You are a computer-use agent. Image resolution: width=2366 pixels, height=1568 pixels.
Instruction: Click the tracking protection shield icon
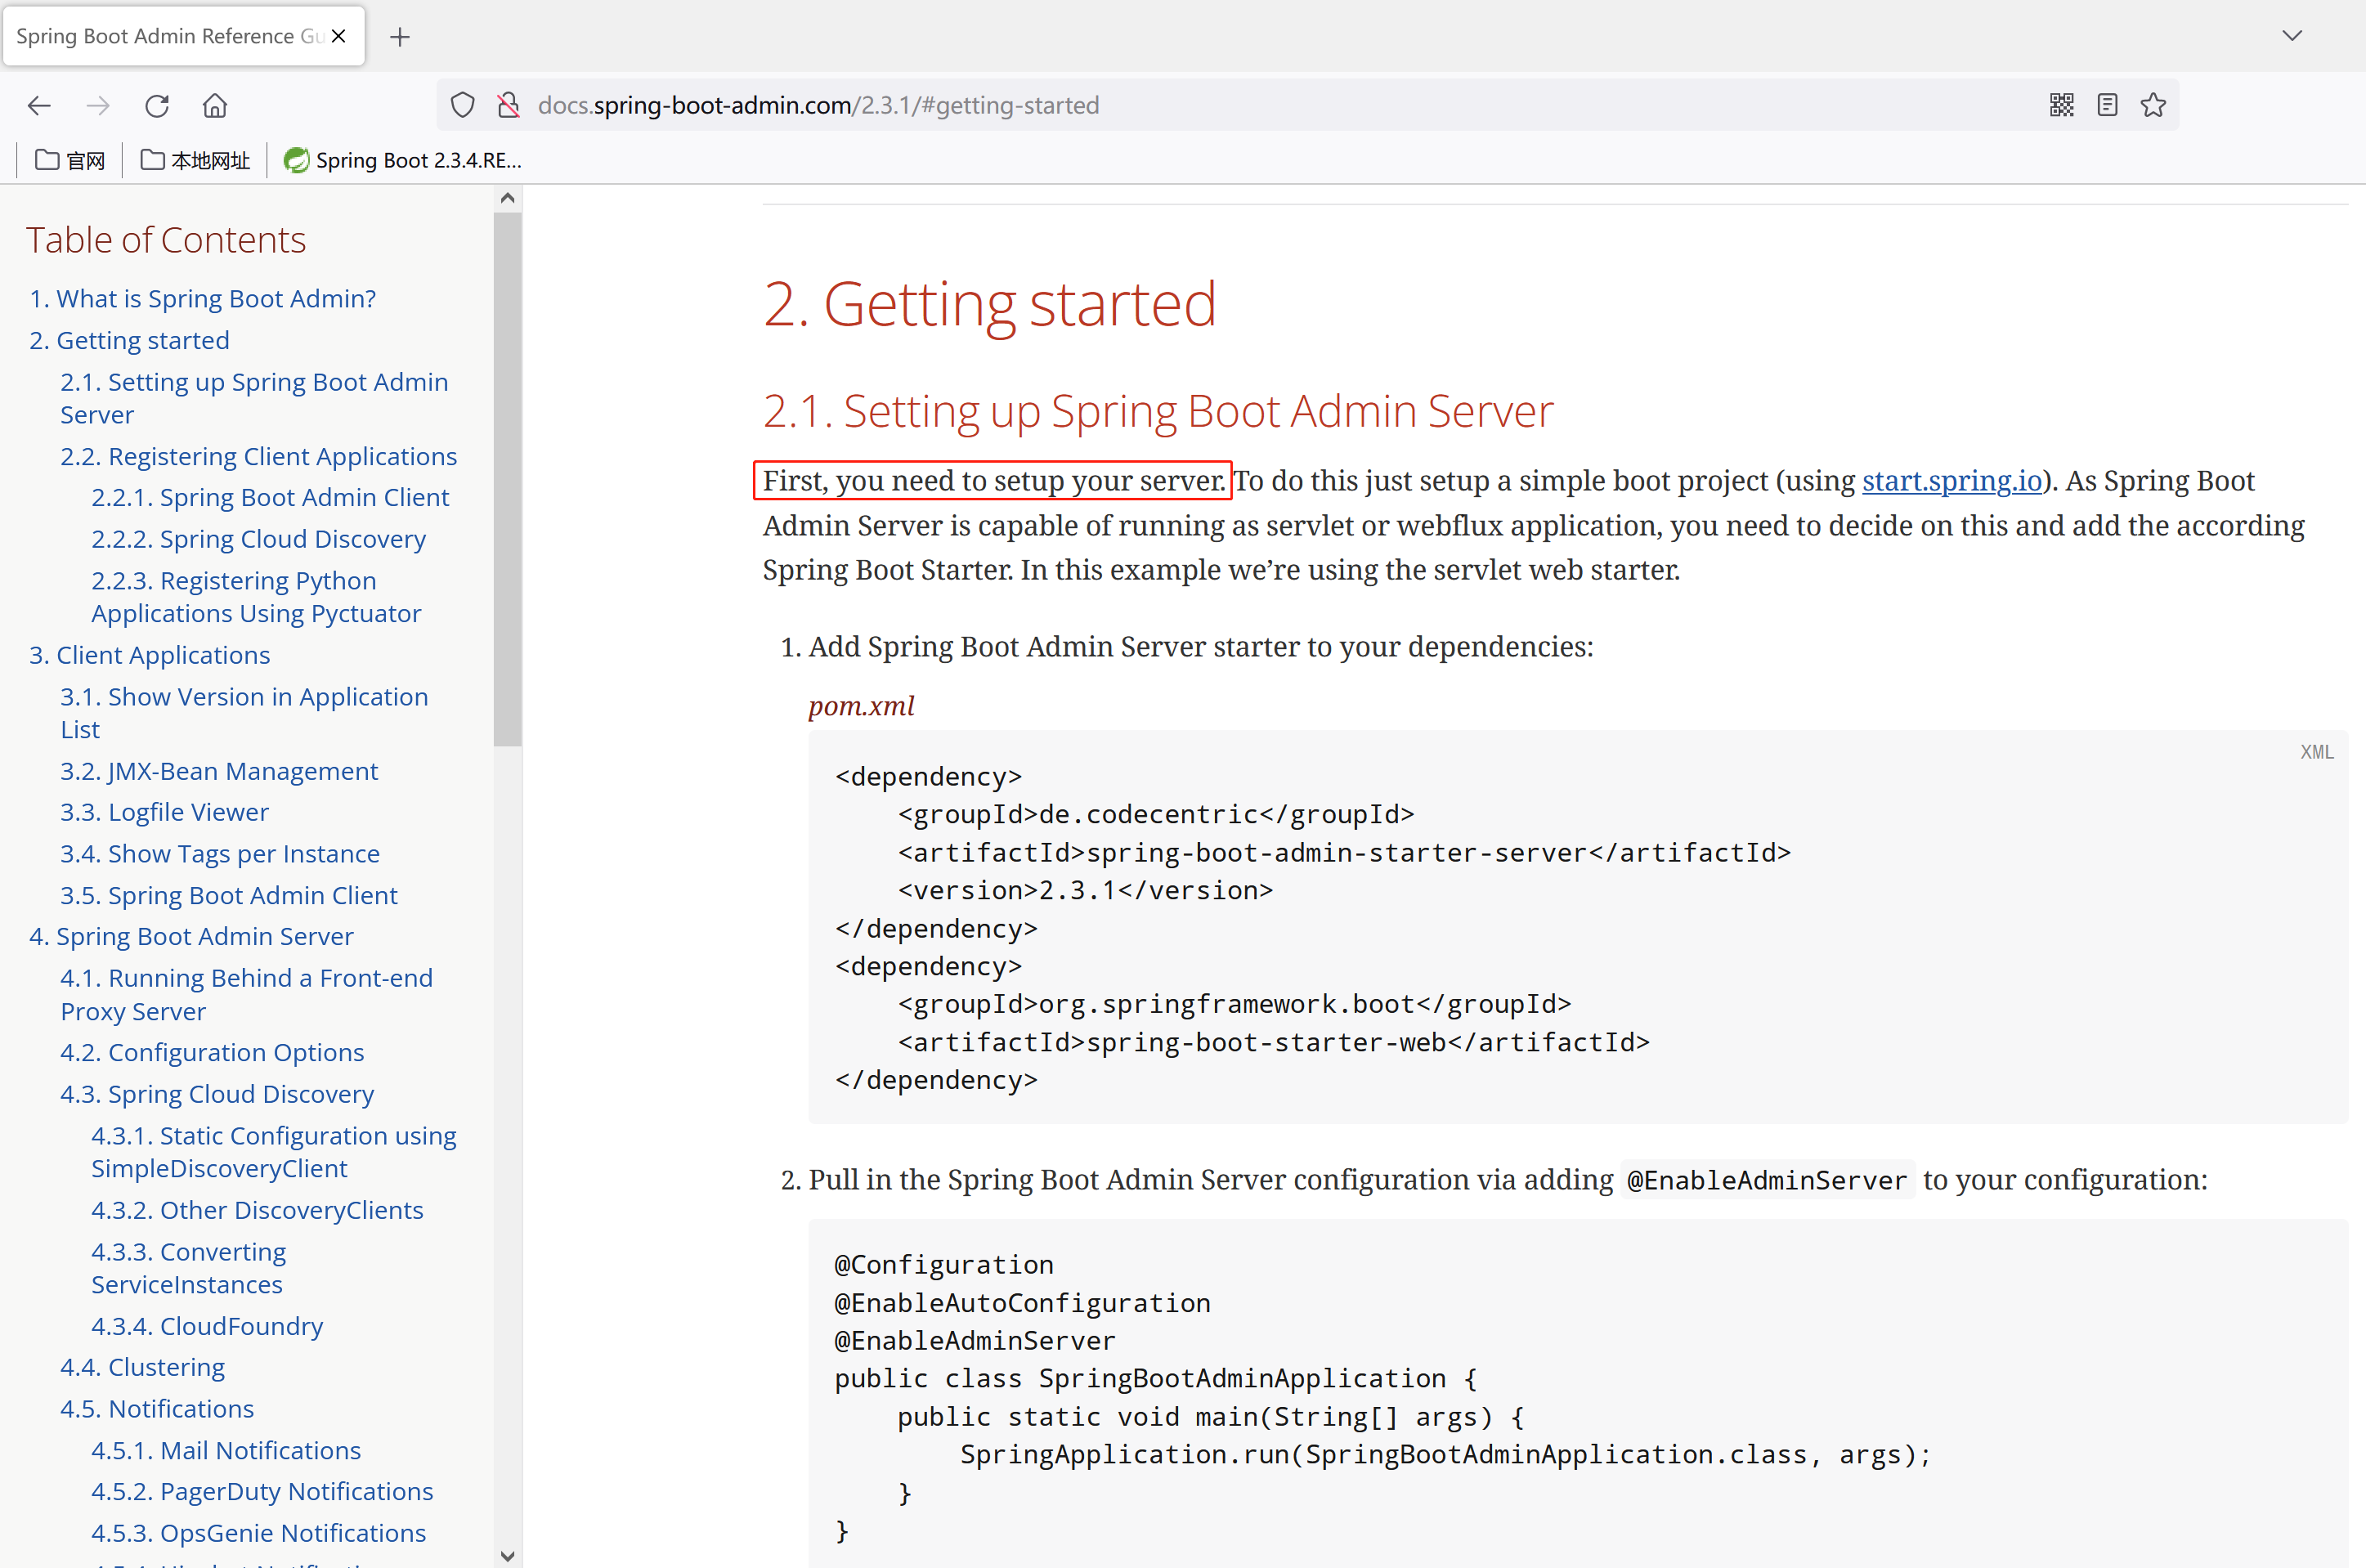pyautogui.click(x=461, y=104)
